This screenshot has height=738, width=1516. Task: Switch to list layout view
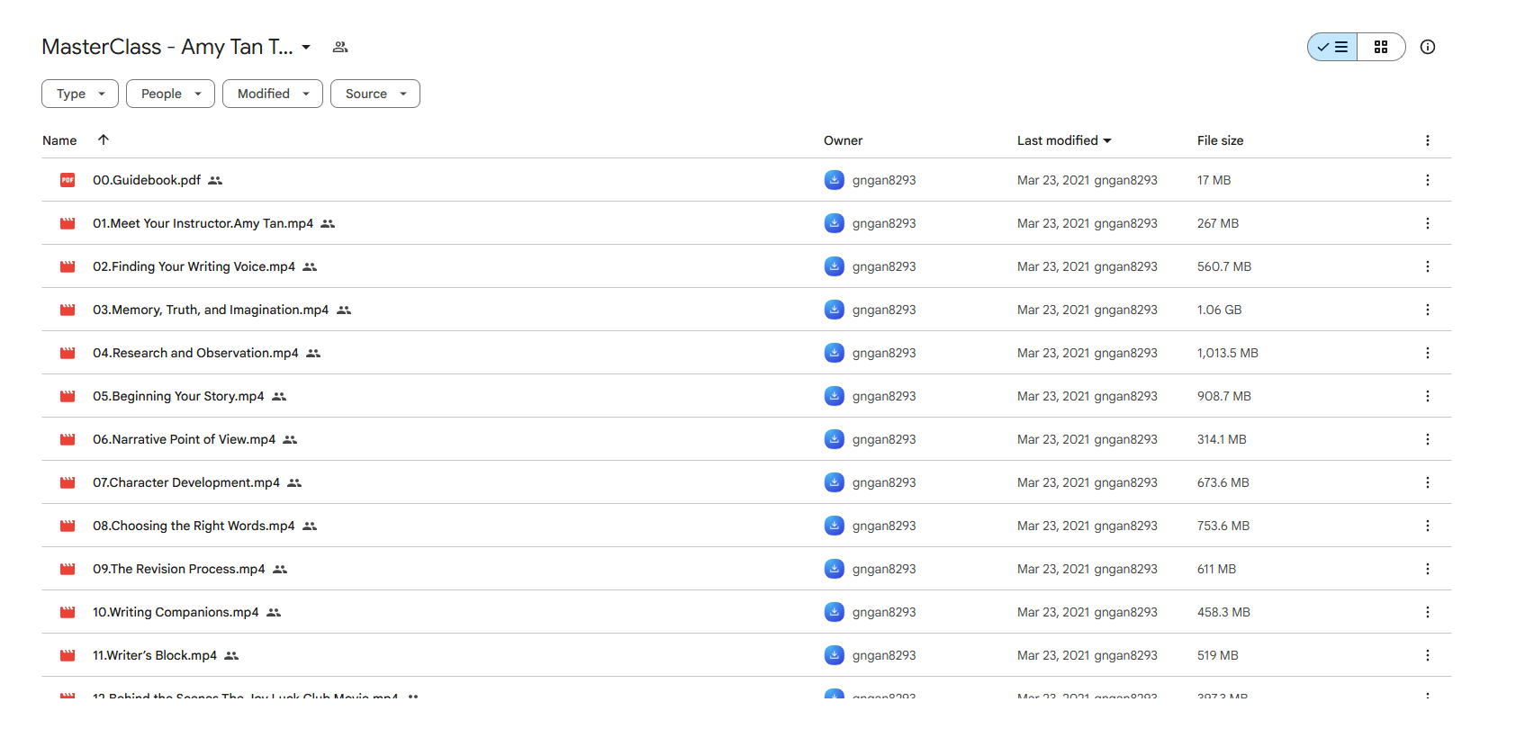pyautogui.click(x=1332, y=47)
